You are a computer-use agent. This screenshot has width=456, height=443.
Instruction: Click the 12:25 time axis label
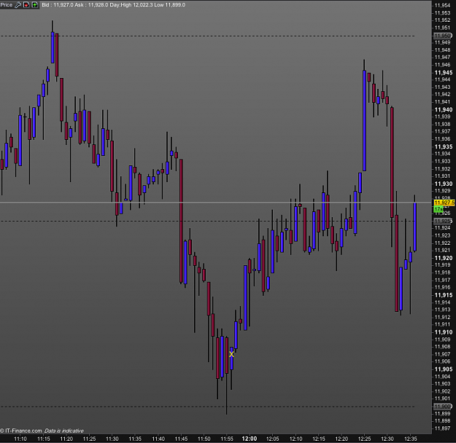point(364,439)
